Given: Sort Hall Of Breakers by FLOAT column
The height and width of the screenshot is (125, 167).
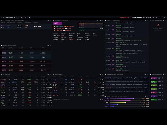Looking at the screenshot, I should [29, 77].
